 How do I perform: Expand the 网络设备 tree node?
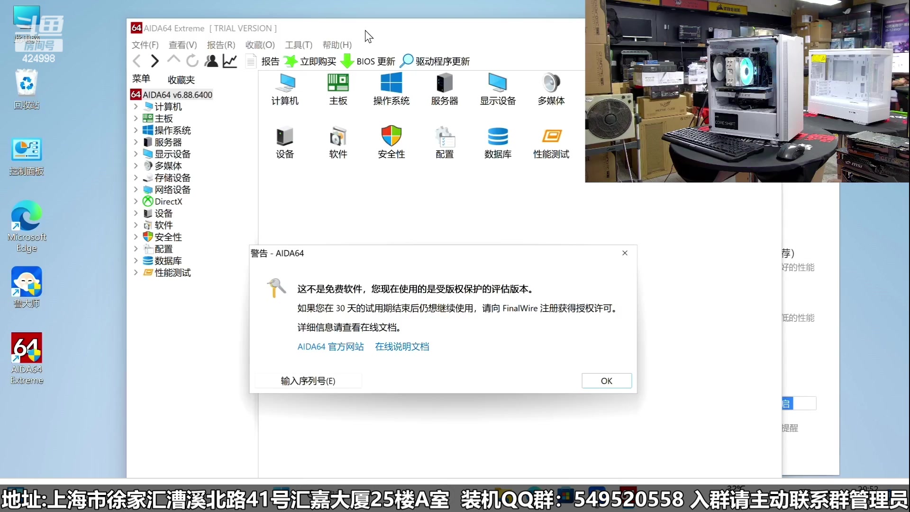click(x=136, y=189)
